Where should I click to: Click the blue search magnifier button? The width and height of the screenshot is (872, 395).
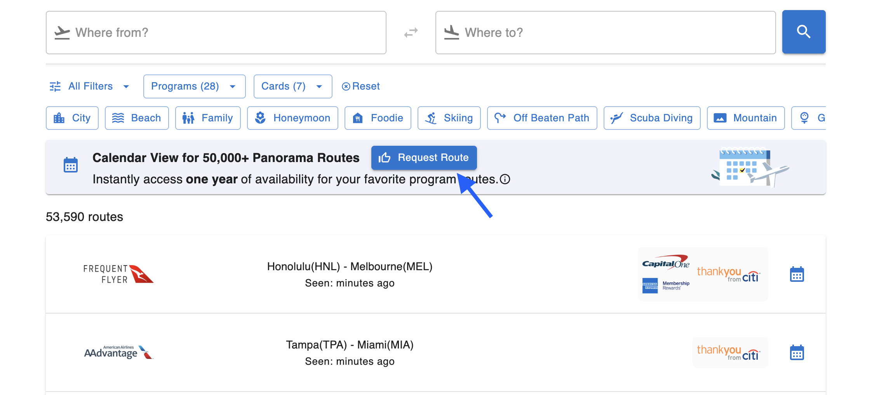tap(804, 32)
